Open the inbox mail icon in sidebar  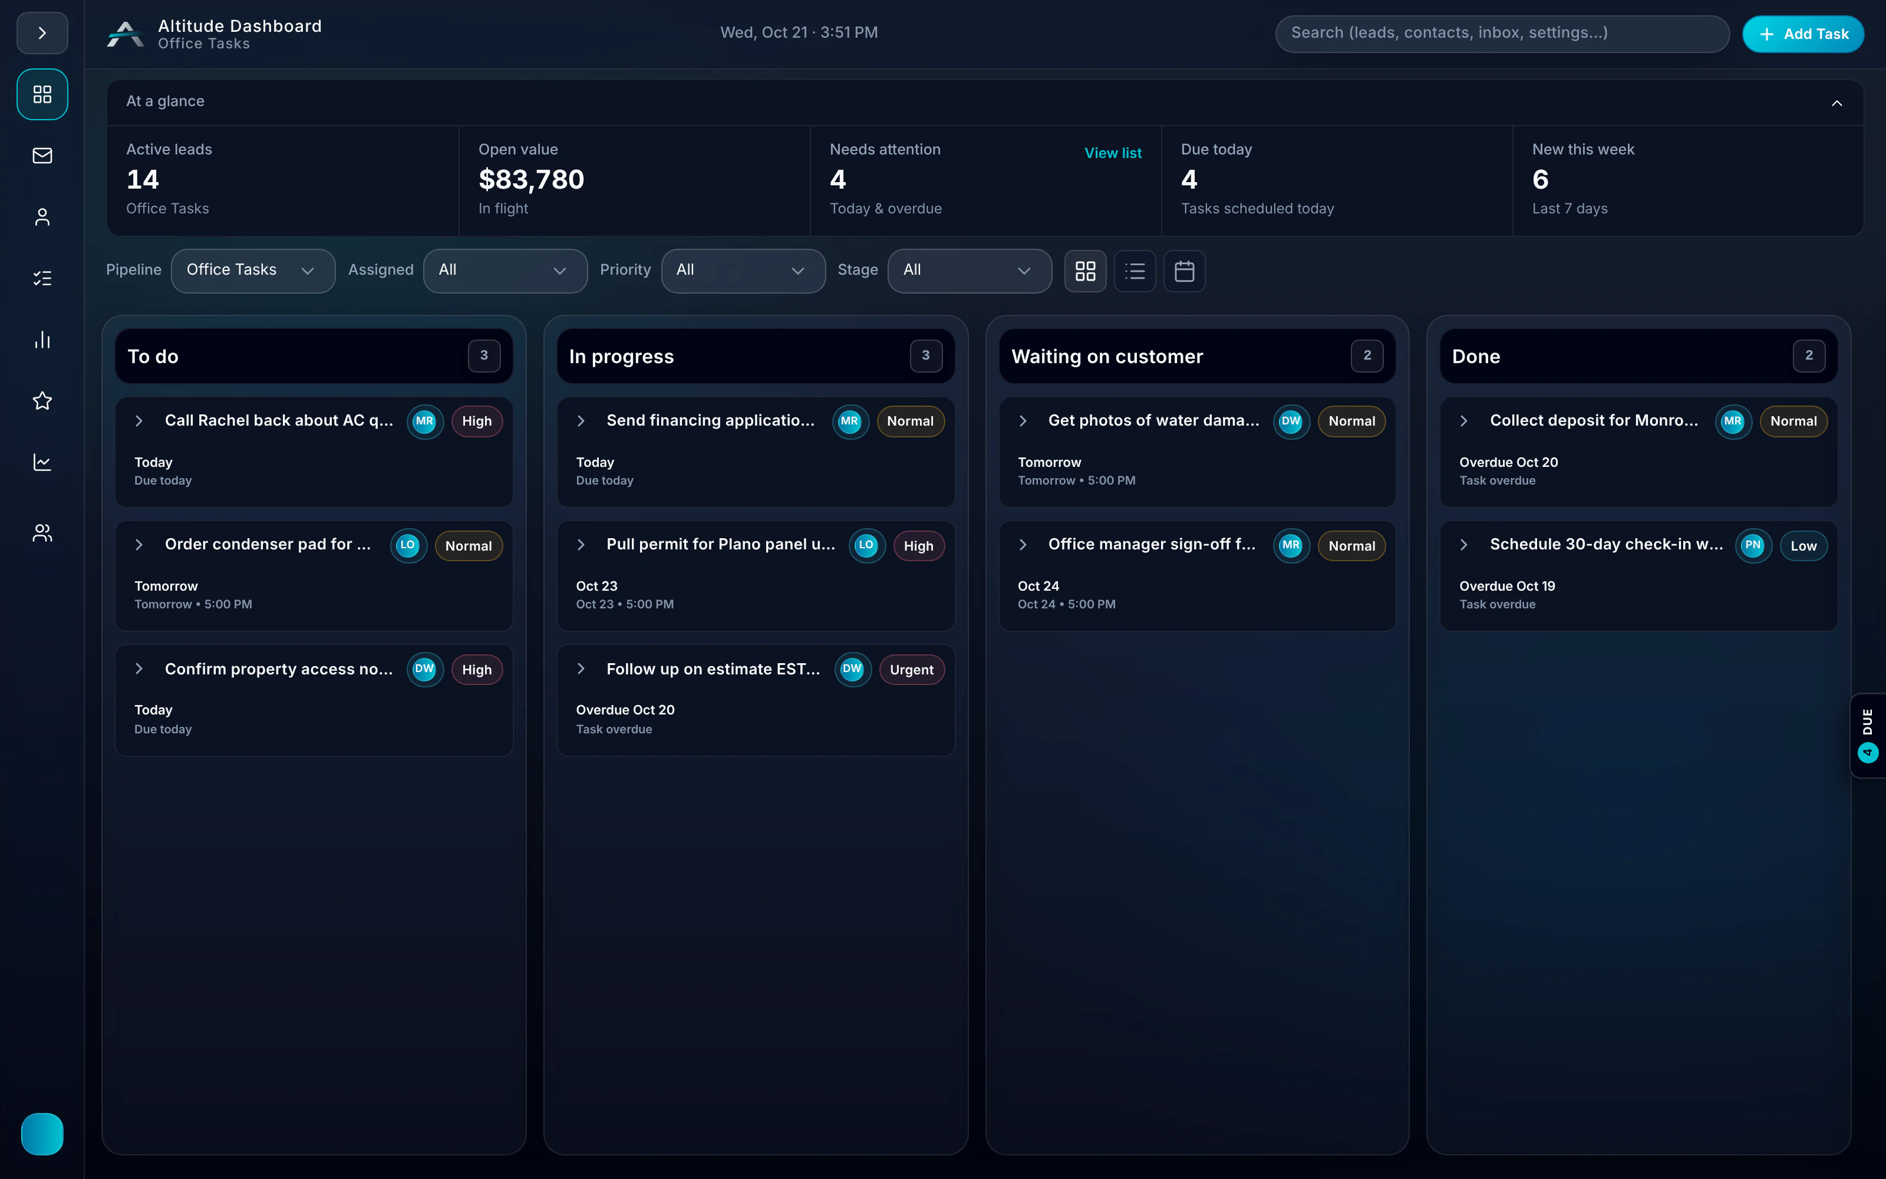coord(42,156)
